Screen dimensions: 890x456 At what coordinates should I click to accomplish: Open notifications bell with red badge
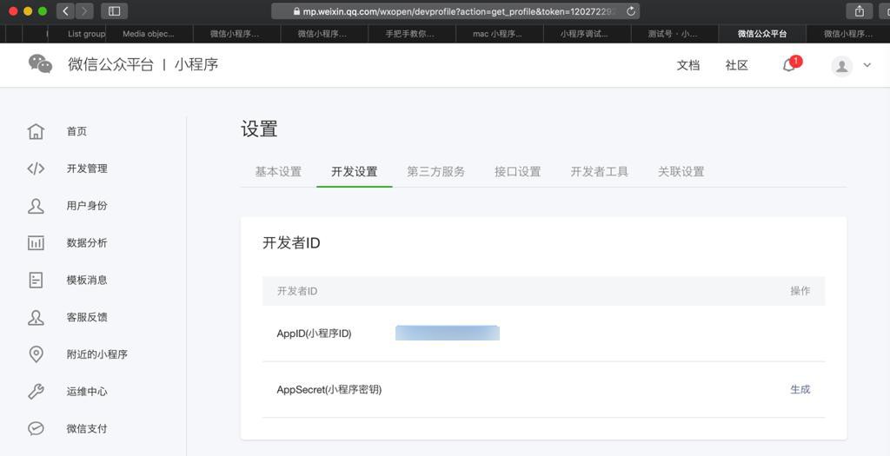pyautogui.click(x=789, y=65)
